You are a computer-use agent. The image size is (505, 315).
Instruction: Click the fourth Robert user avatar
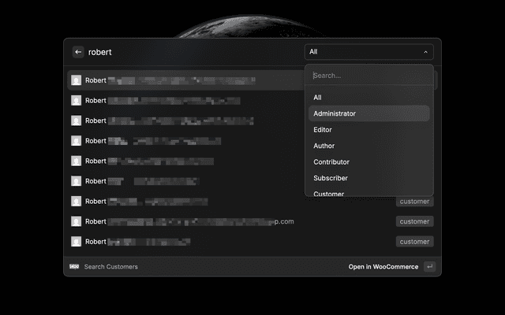pos(77,141)
